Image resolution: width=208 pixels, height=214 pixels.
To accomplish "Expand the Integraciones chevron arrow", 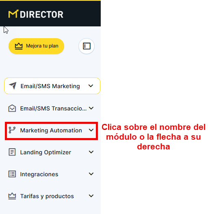I will point(91,174).
